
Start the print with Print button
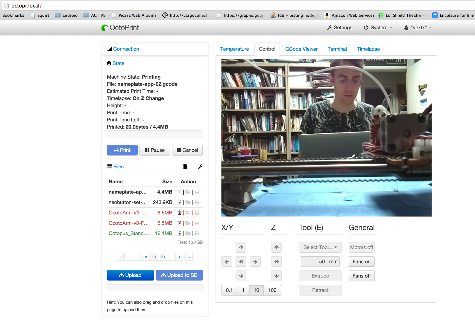coord(122,150)
